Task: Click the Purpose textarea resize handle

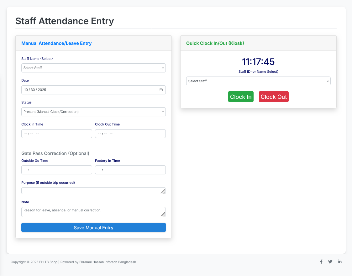Action: (163, 191)
